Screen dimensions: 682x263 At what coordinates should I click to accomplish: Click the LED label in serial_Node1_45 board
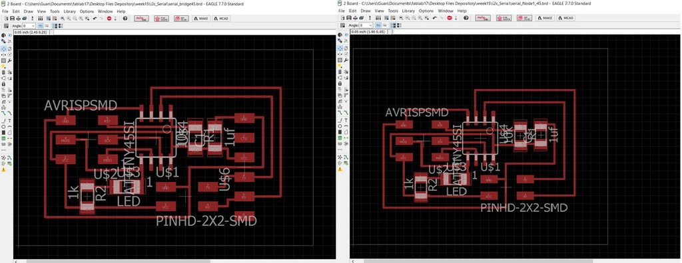click(x=457, y=191)
